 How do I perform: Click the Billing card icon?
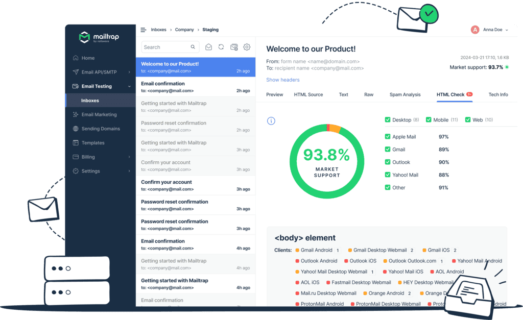click(x=76, y=157)
